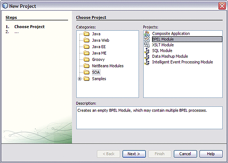Select the NetBeans Modules category label
This screenshot has height=163, width=228.
[x=108, y=66]
